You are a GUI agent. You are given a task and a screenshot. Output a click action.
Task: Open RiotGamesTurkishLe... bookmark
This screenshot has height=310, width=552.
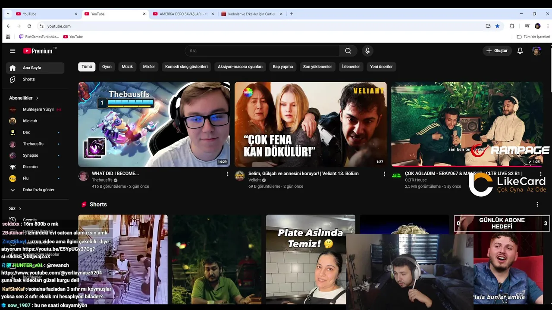point(39,37)
